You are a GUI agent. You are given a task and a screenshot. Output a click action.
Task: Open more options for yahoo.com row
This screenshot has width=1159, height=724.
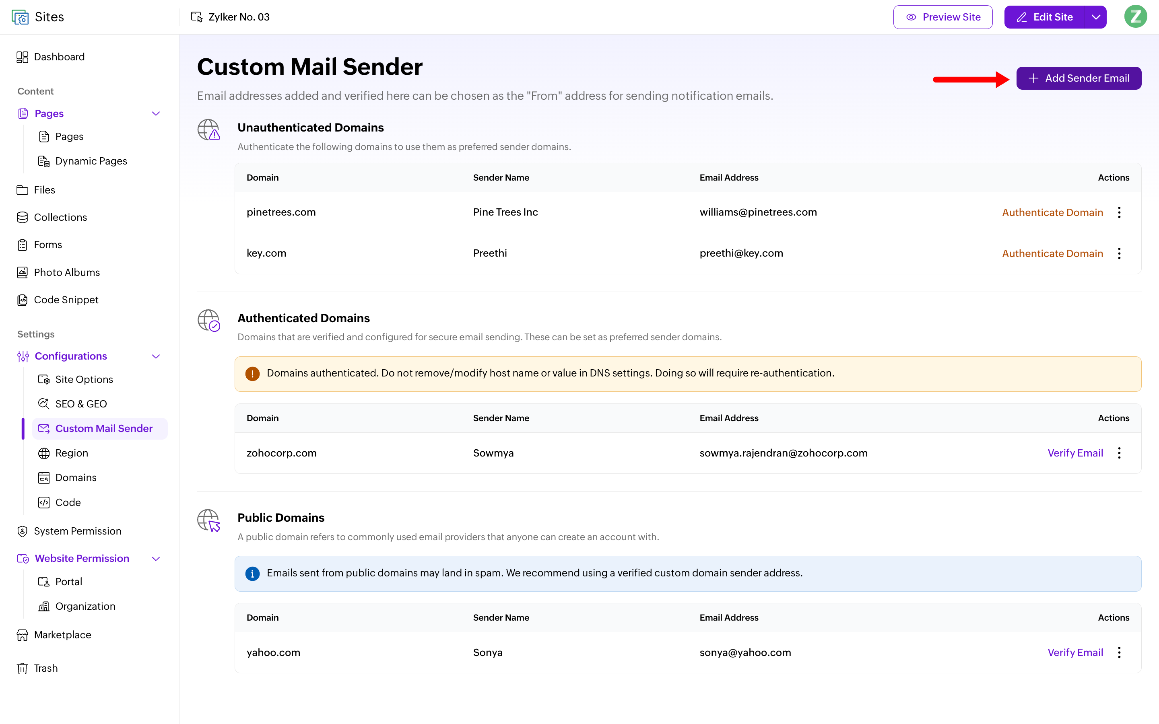[x=1119, y=652]
